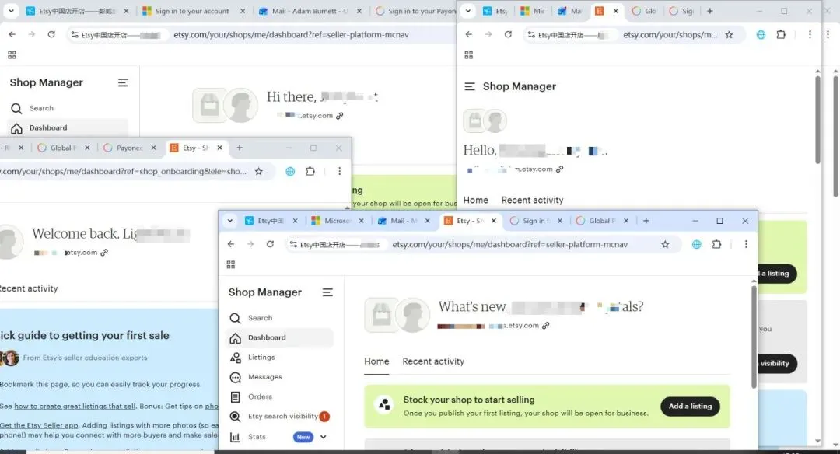
Task: Bookmark the page in top-right window
Action: 729,35
